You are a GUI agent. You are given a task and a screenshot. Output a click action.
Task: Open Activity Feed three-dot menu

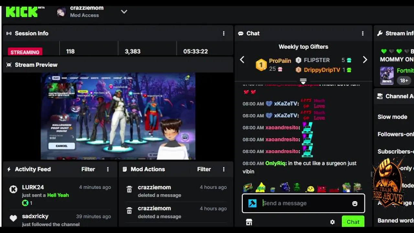pyautogui.click(x=108, y=169)
